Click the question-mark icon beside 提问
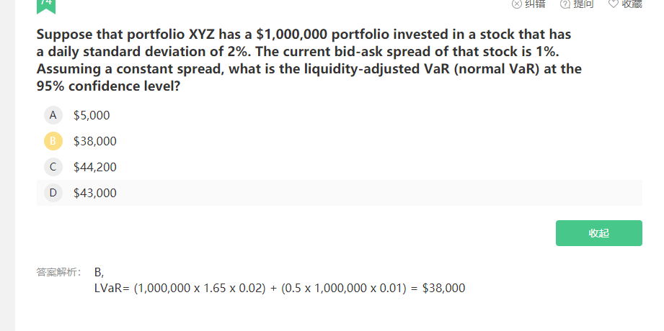Image resolution: width=664 pixels, height=331 pixels. pos(565,4)
